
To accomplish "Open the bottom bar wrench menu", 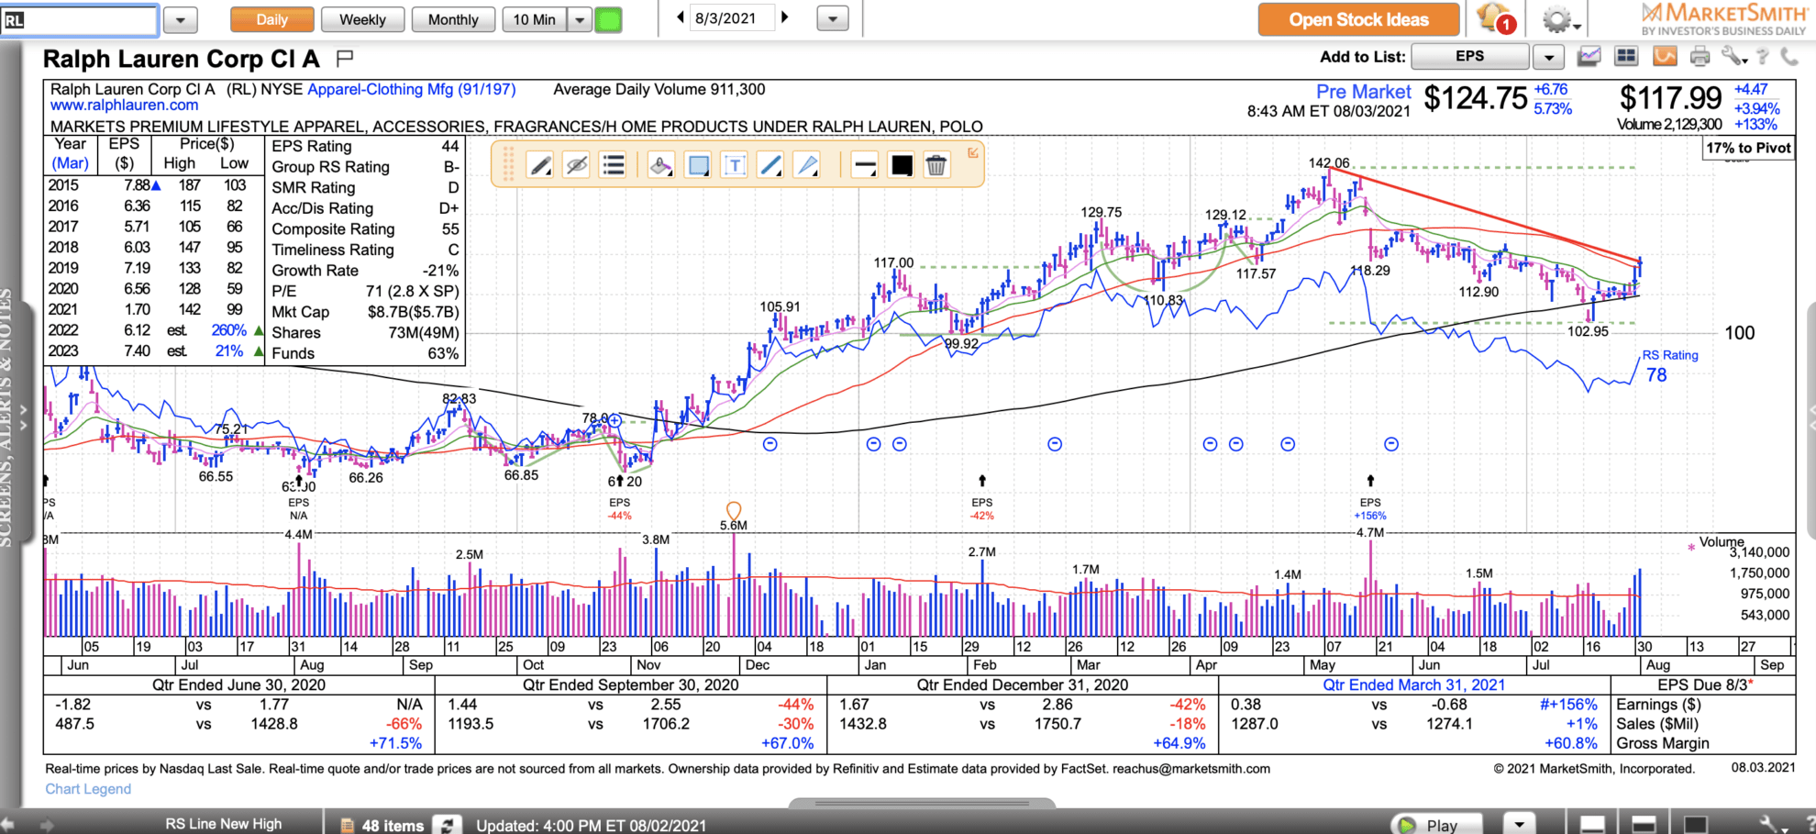I will pyautogui.click(x=1773, y=825).
